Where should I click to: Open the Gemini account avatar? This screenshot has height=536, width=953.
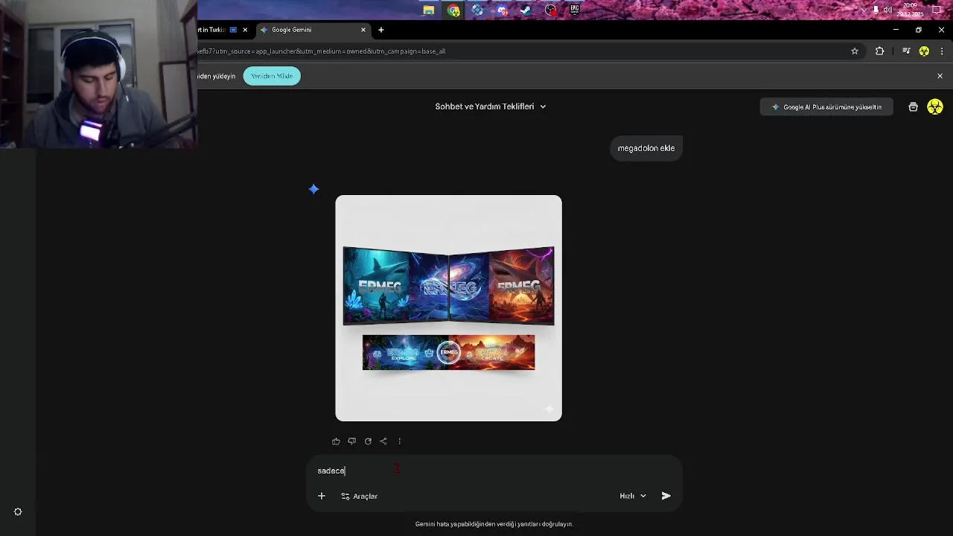[x=935, y=107]
